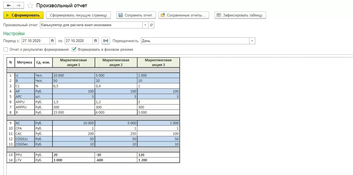The width and height of the screenshot is (353, 175).
Task: Click the по end date field
Action: tap(79, 41)
